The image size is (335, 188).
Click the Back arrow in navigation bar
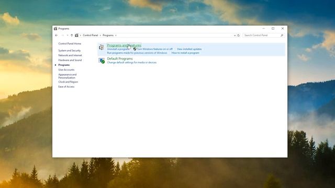coord(57,36)
